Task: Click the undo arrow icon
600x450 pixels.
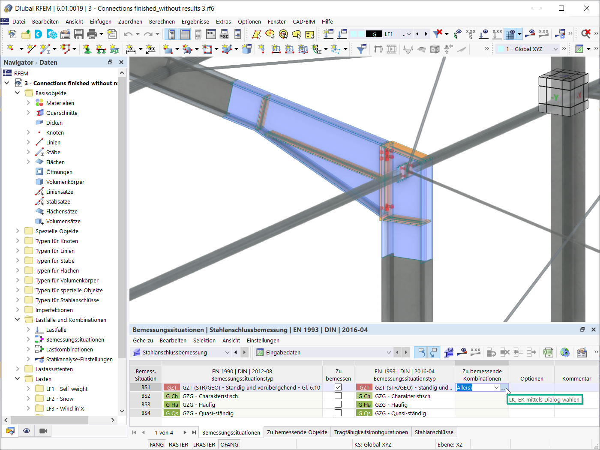Action: click(128, 34)
